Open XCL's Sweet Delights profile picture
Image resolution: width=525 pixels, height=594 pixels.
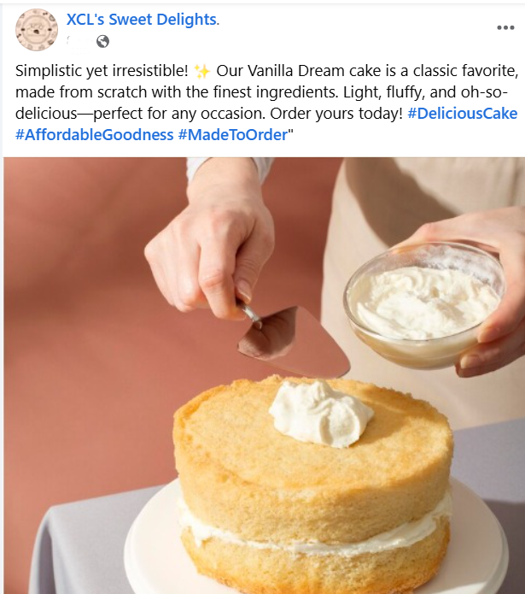pos(37,30)
